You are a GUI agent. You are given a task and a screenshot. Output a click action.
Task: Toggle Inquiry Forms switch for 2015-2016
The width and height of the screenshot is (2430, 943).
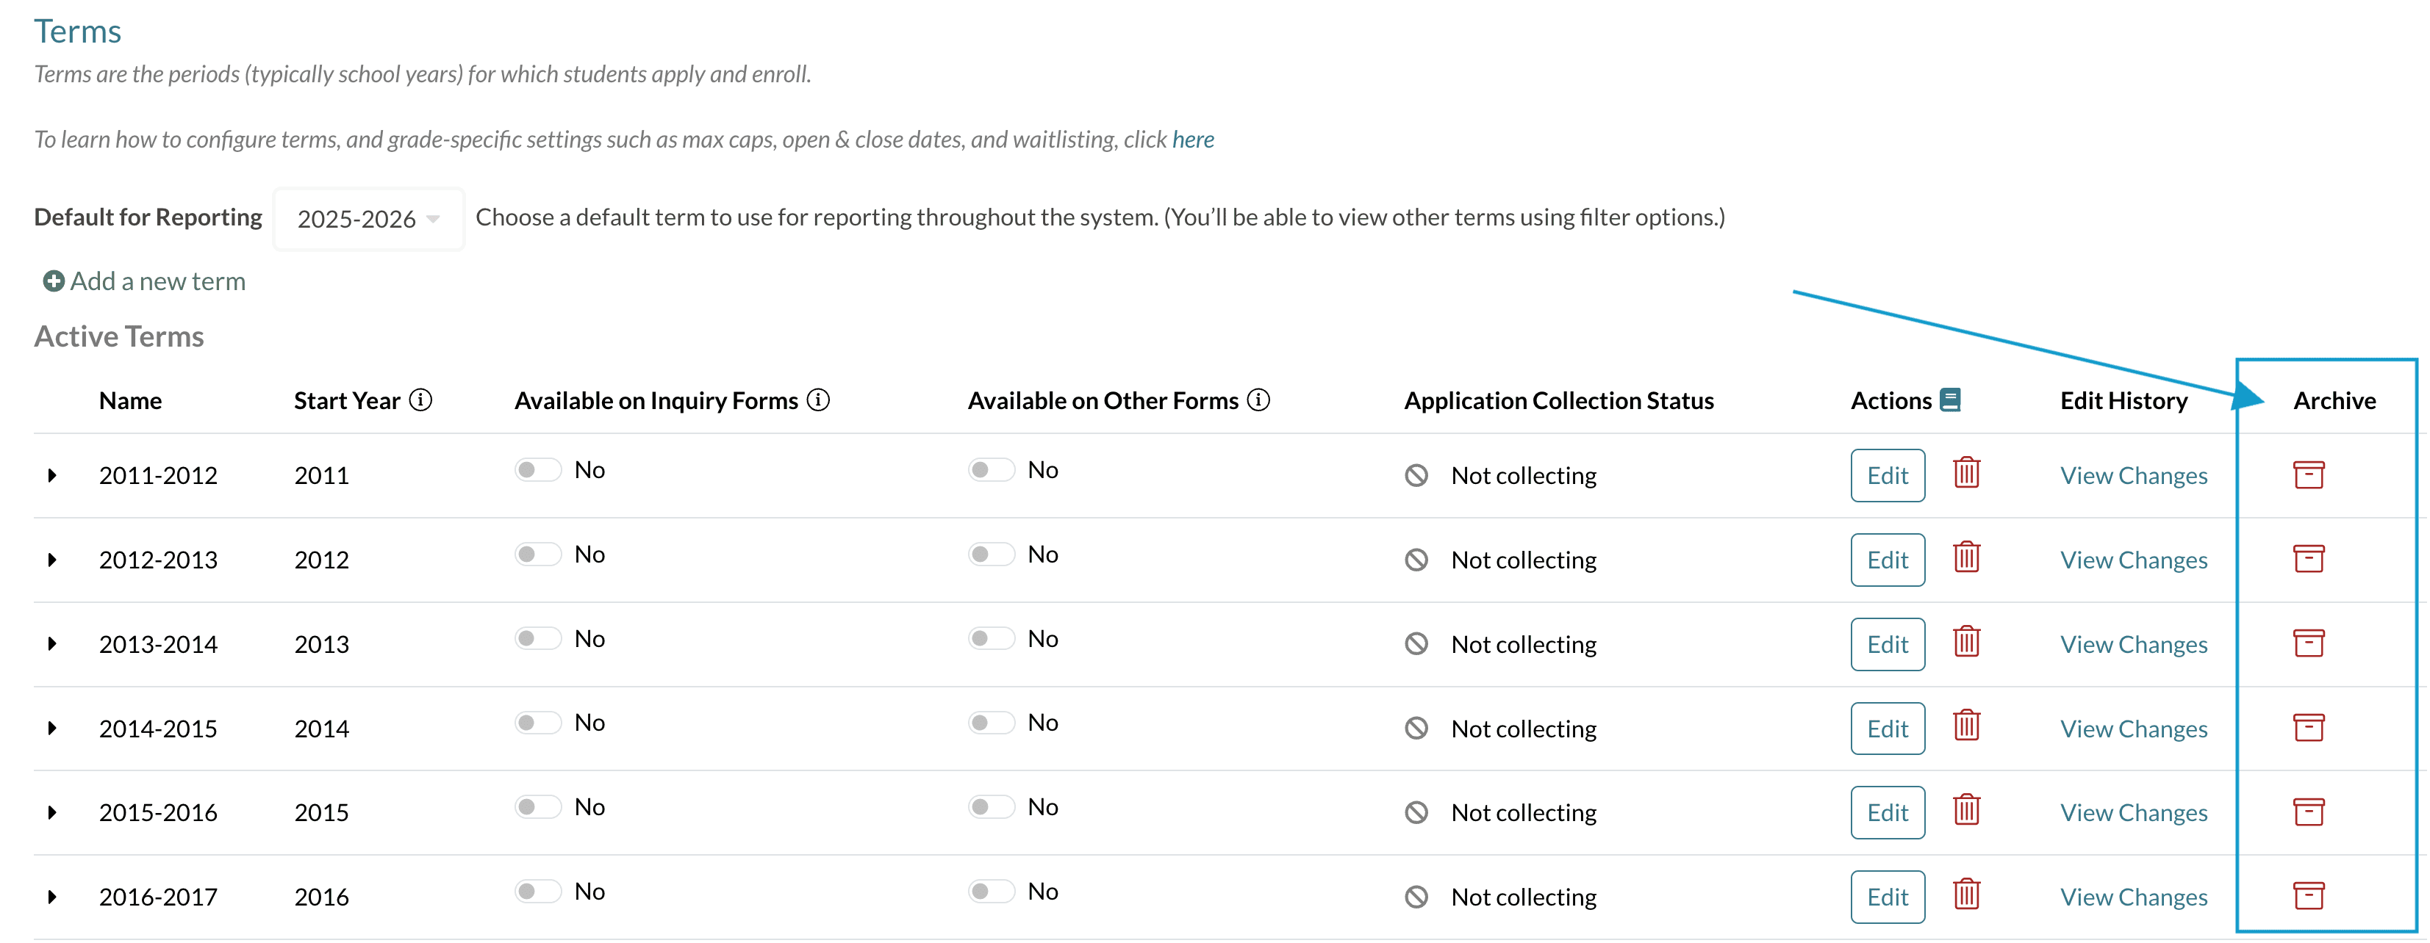click(538, 806)
